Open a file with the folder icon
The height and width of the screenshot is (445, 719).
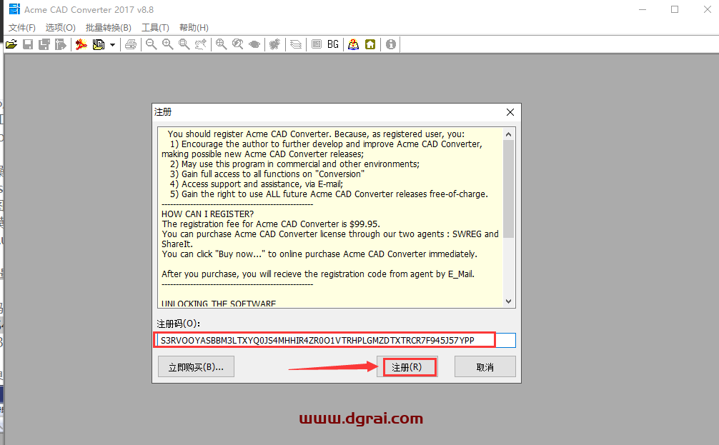click(11, 44)
